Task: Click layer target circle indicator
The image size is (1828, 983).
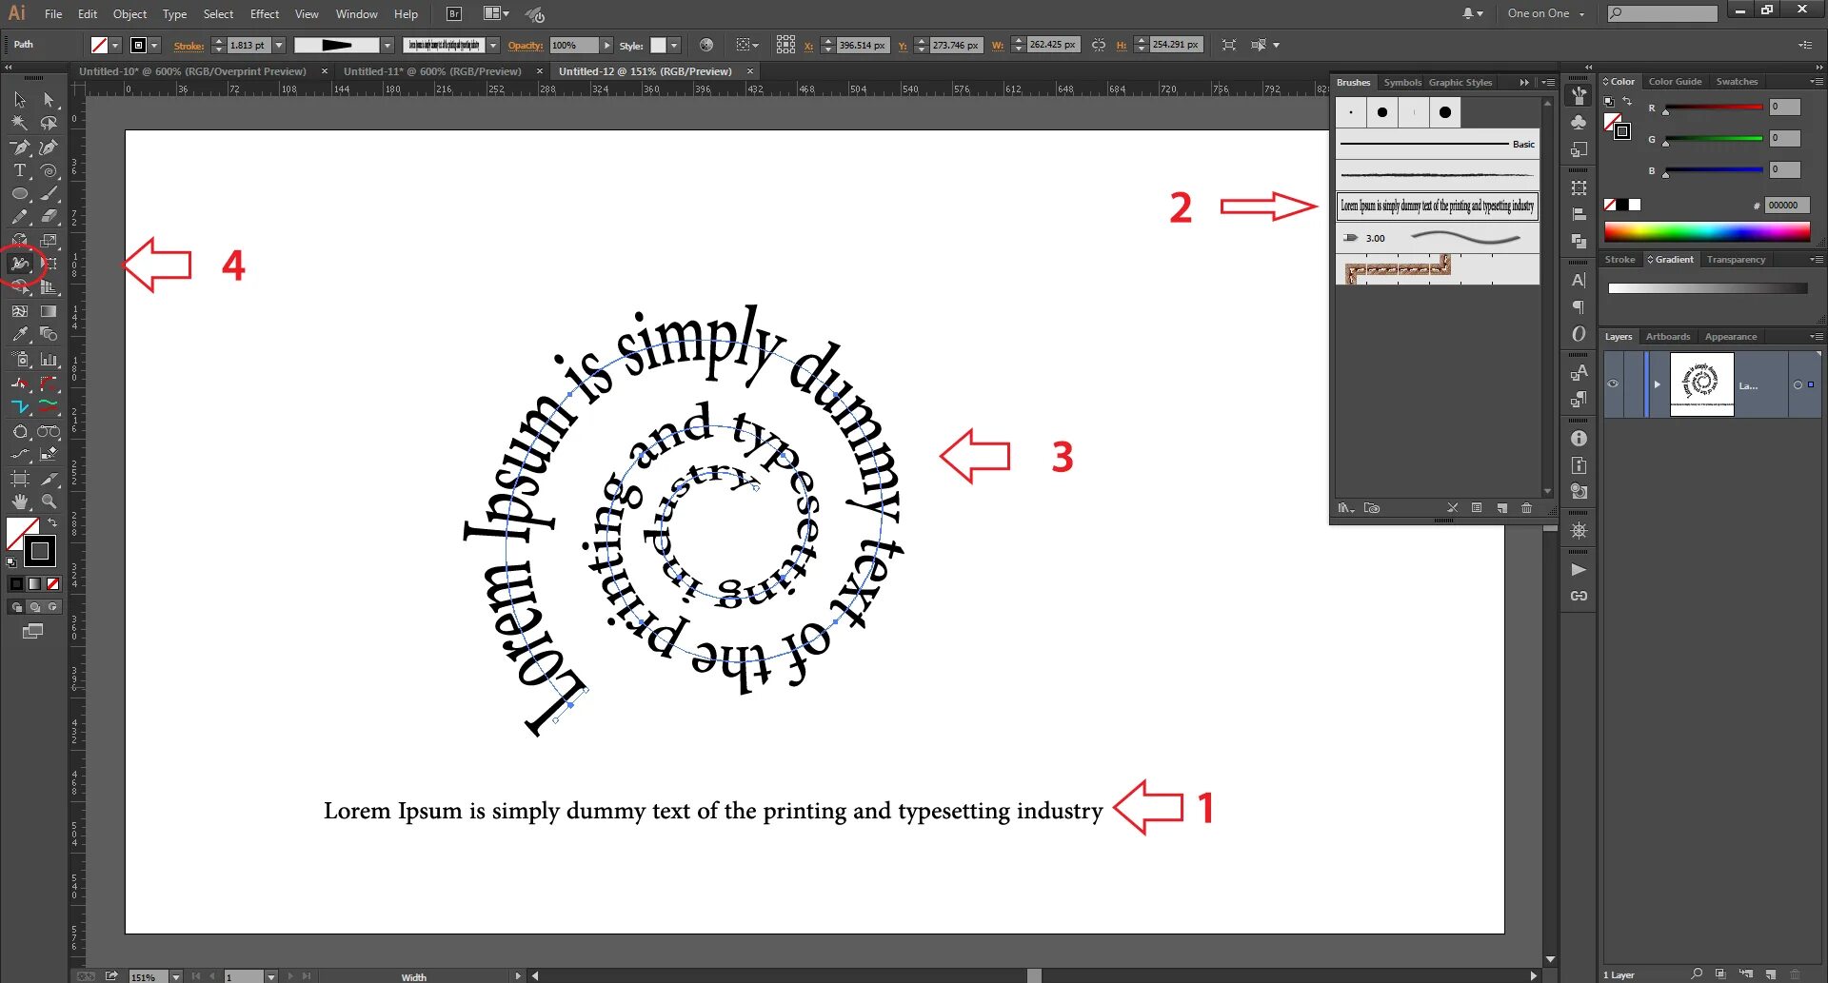Action: pos(1798,384)
